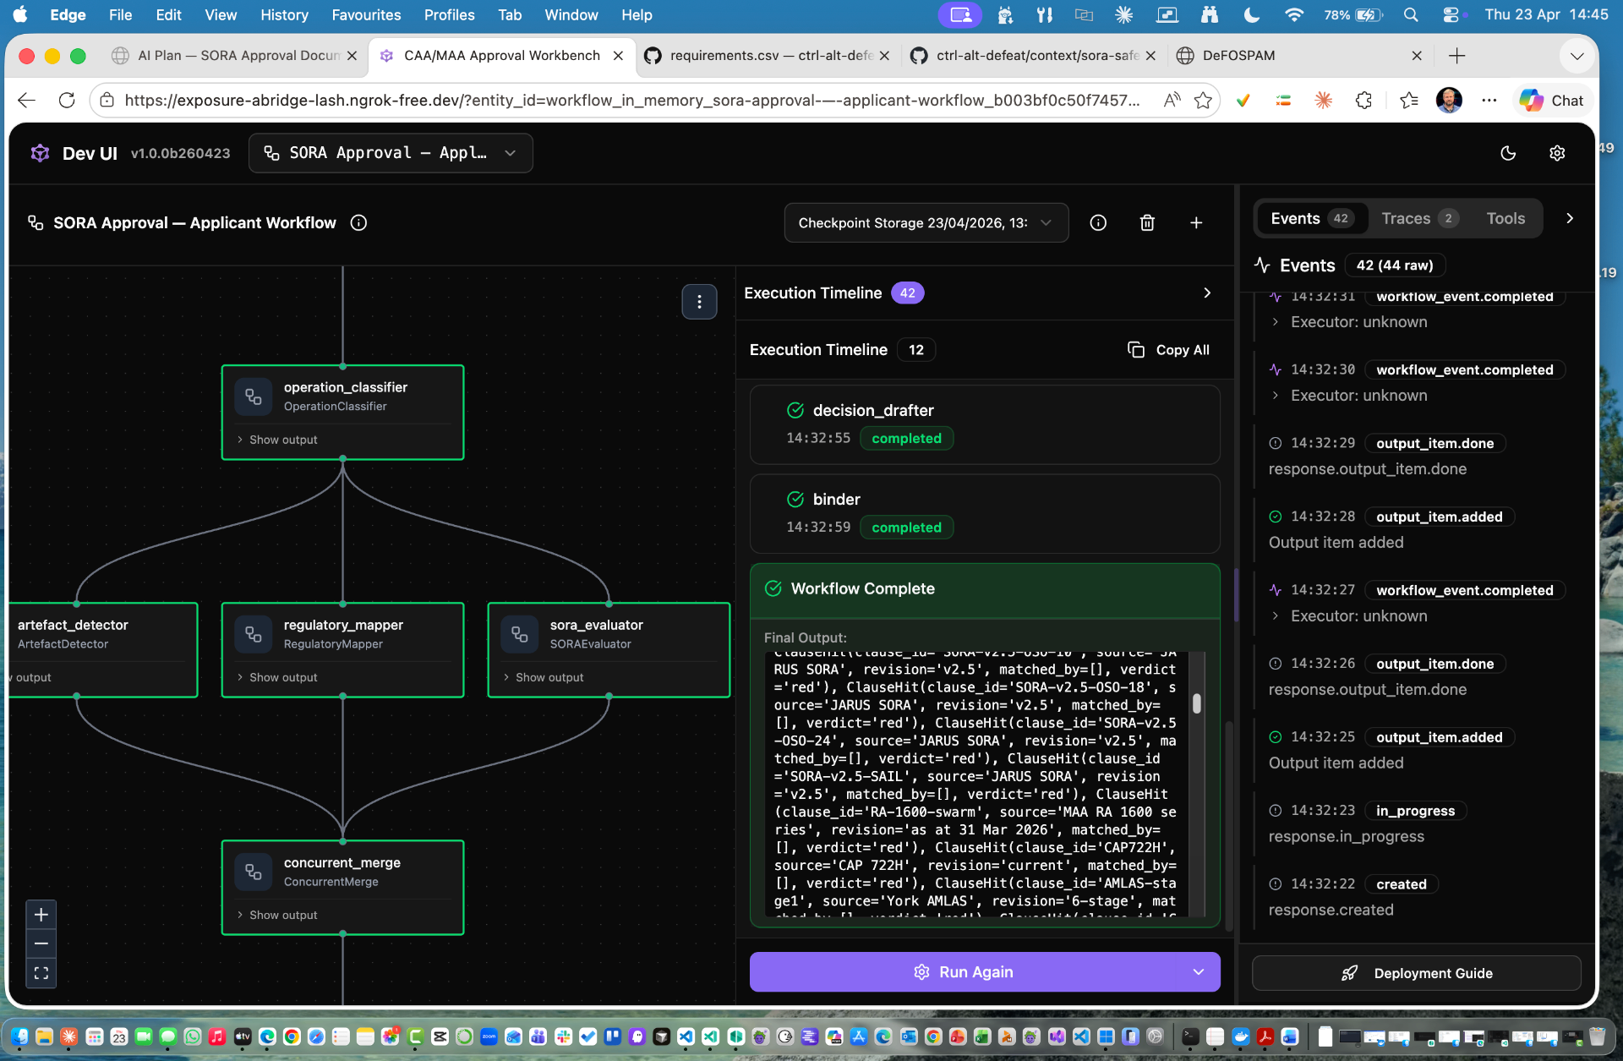Click read aloud icon in address bar
Image resolution: width=1623 pixels, height=1061 pixels.
click(1172, 100)
